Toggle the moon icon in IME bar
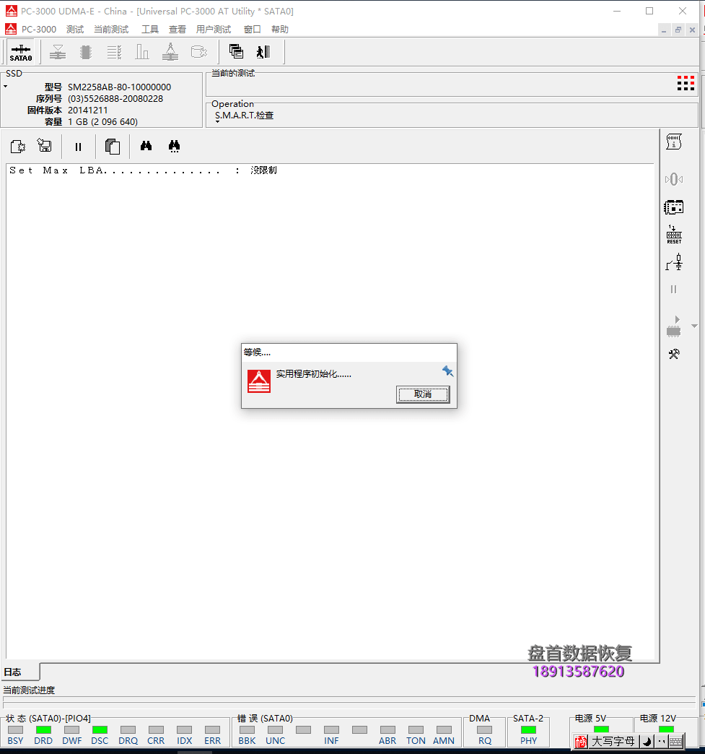This screenshot has width=705, height=754. click(647, 742)
